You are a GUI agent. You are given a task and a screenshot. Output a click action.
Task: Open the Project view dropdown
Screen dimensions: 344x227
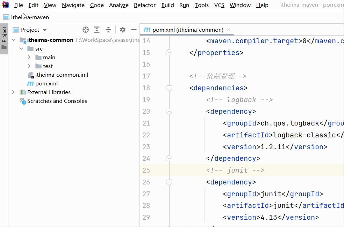click(x=45, y=30)
